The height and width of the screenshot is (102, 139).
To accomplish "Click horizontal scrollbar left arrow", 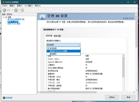I will coord(39,92).
